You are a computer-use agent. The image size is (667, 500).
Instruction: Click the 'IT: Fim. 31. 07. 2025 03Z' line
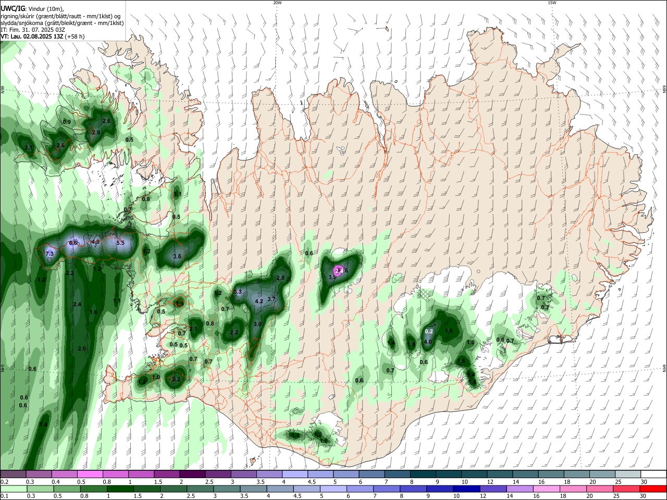pyautogui.click(x=33, y=30)
